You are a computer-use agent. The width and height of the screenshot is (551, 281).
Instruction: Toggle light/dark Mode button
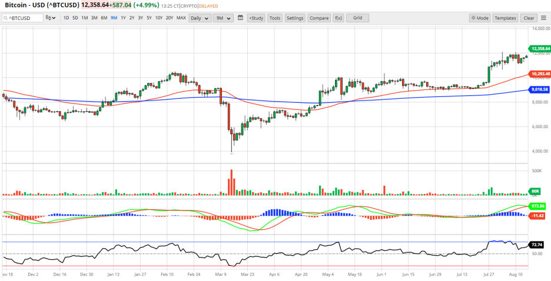(480, 18)
